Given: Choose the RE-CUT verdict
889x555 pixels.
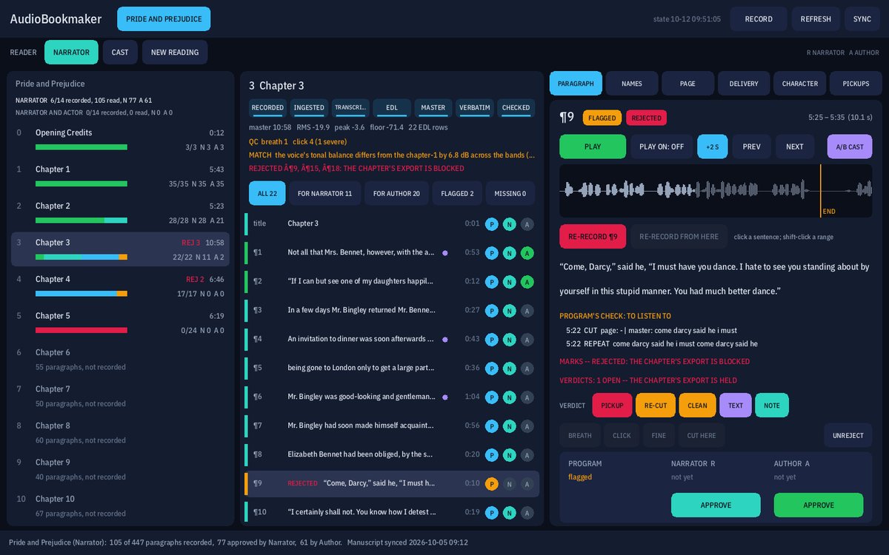Looking at the screenshot, I should pyautogui.click(x=656, y=406).
